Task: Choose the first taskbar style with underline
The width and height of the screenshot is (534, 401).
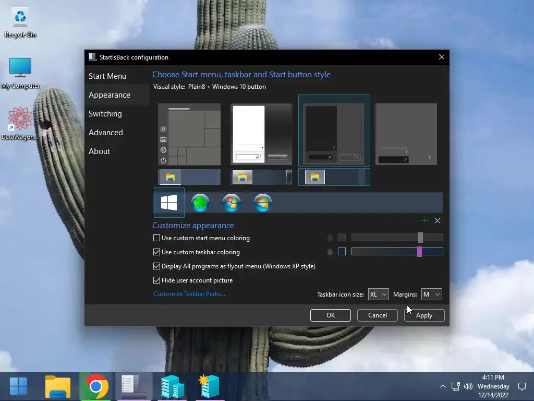Action: point(189,177)
